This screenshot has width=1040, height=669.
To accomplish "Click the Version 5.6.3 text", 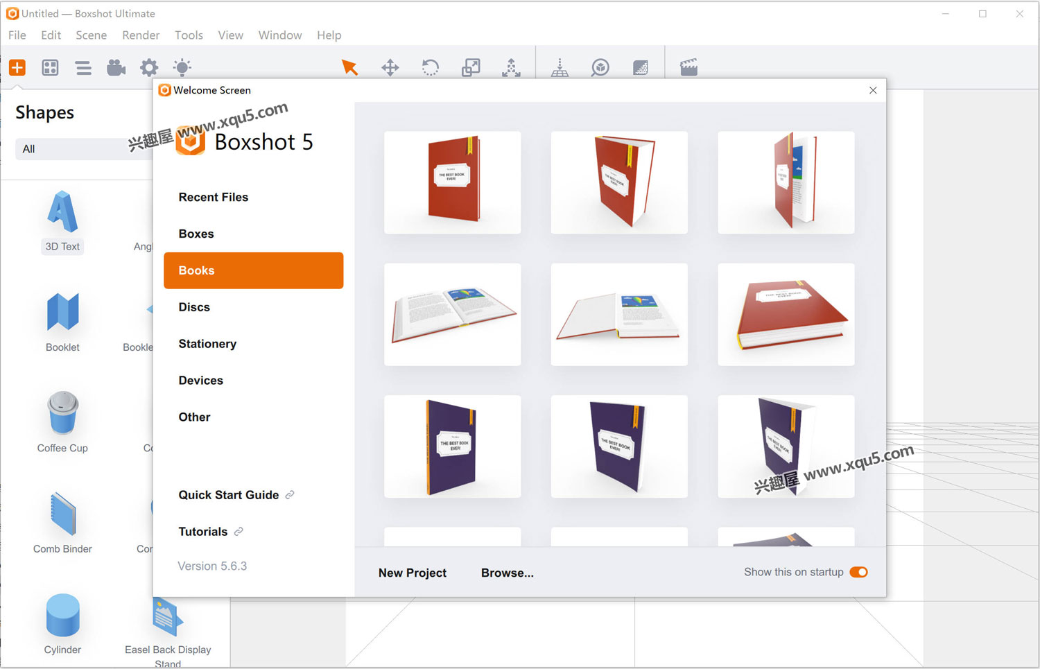I will [212, 566].
